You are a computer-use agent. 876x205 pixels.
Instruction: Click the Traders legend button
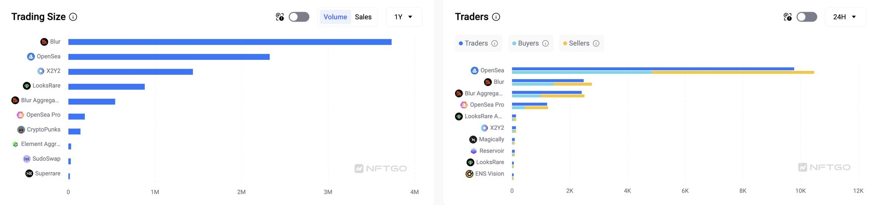pyautogui.click(x=478, y=43)
